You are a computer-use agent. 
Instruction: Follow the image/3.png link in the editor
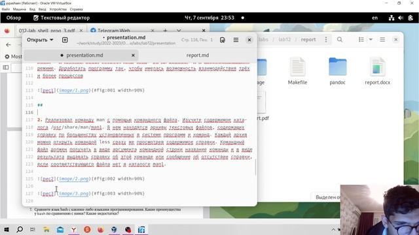[x=74, y=193]
